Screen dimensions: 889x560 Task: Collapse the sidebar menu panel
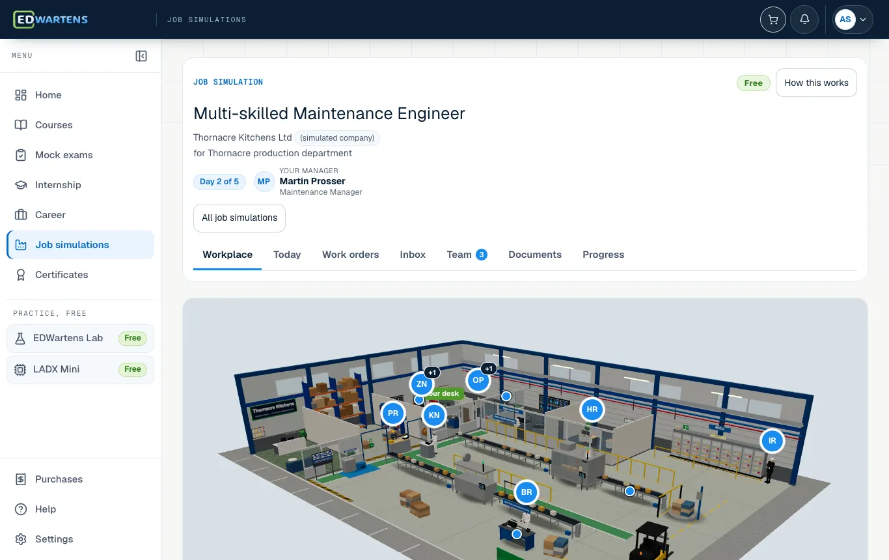(141, 56)
